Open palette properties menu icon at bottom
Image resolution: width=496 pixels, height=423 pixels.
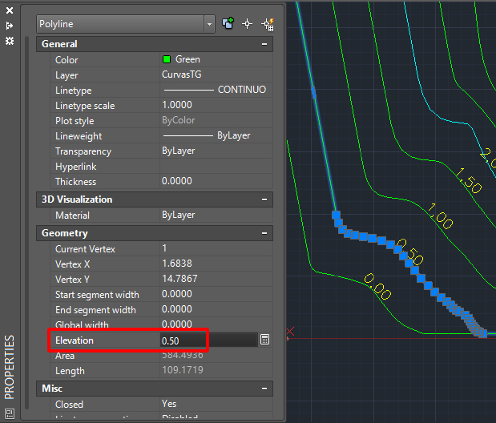pyautogui.click(x=10, y=413)
